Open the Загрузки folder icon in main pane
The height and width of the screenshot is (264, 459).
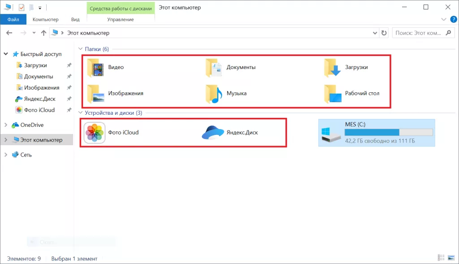[x=333, y=67]
